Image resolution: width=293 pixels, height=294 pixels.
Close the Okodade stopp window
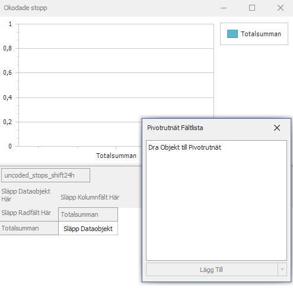click(x=281, y=8)
